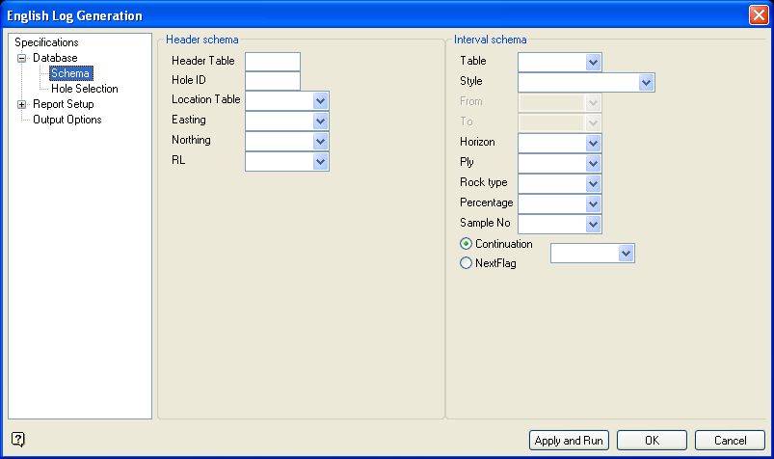Open the Ply dropdown
The width and height of the screenshot is (774, 459).
pyautogui.click(x=593, y=164)
